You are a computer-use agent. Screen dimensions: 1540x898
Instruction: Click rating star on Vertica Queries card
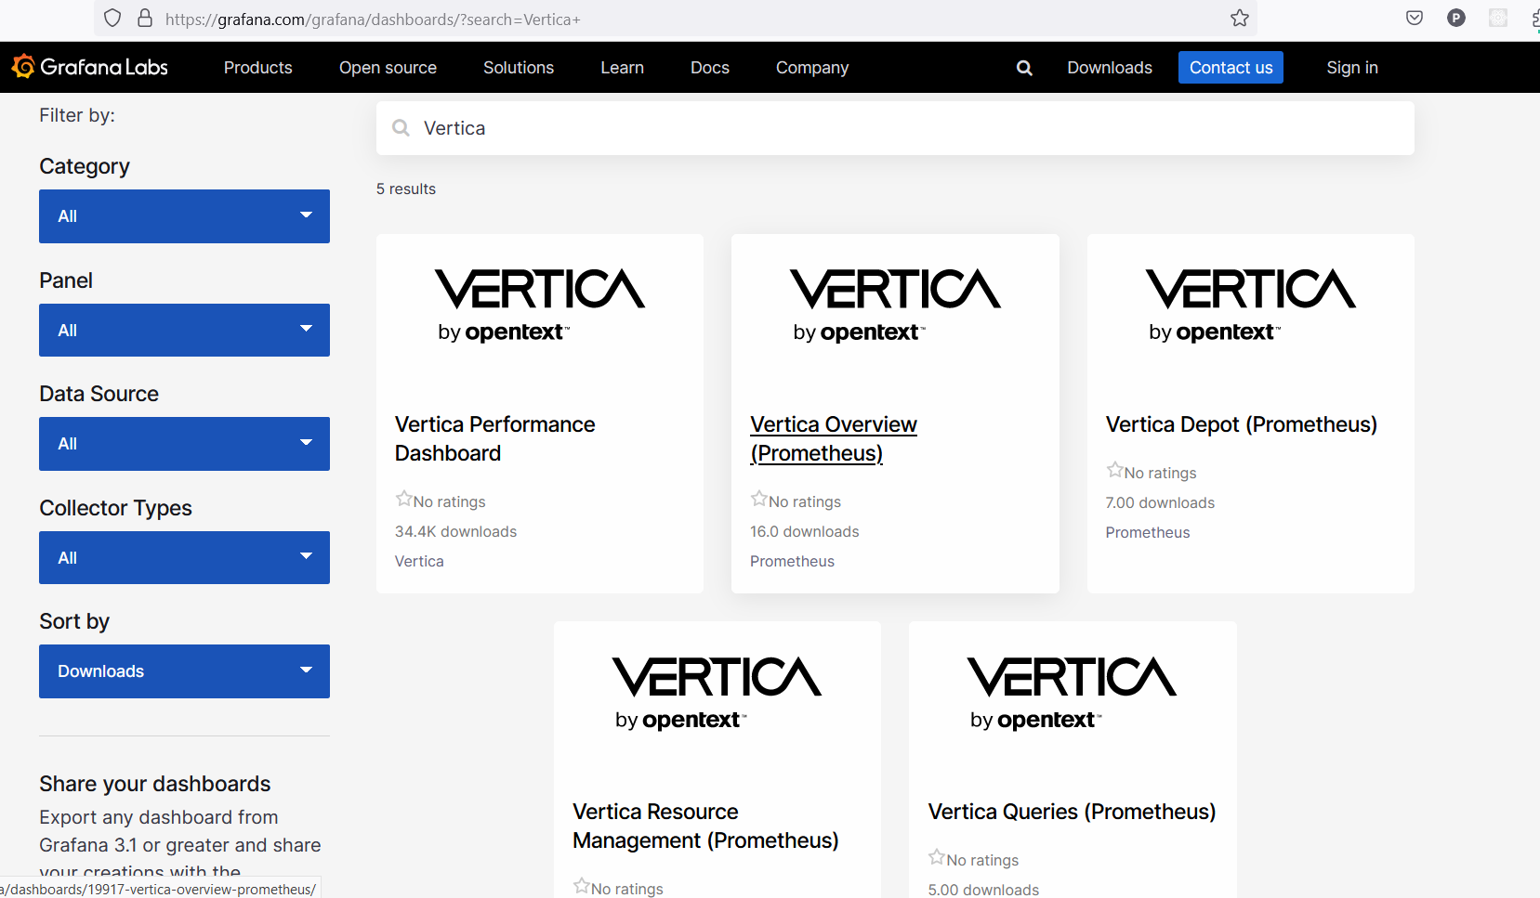937,857
